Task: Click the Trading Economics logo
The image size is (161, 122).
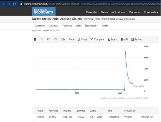Action: pyautogui.click(x=43, y=11)
